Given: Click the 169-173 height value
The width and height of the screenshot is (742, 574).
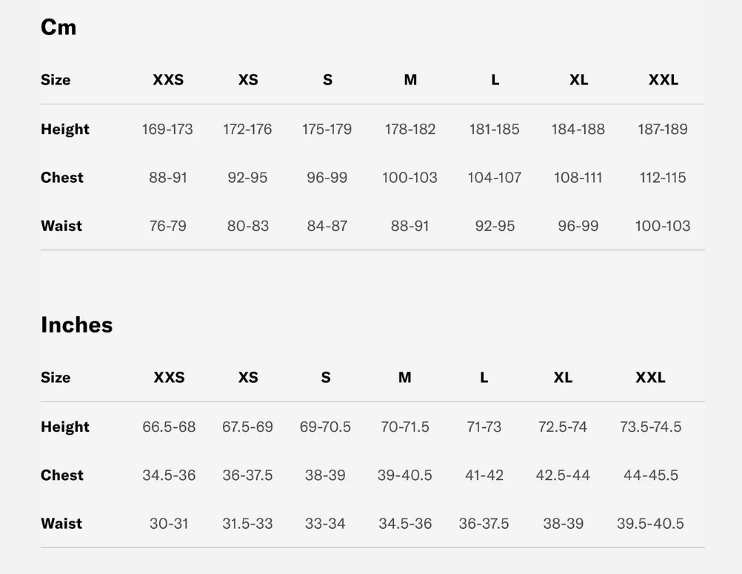Looking at the screenshot, I should pyautogui.click(x=167, y=130).
